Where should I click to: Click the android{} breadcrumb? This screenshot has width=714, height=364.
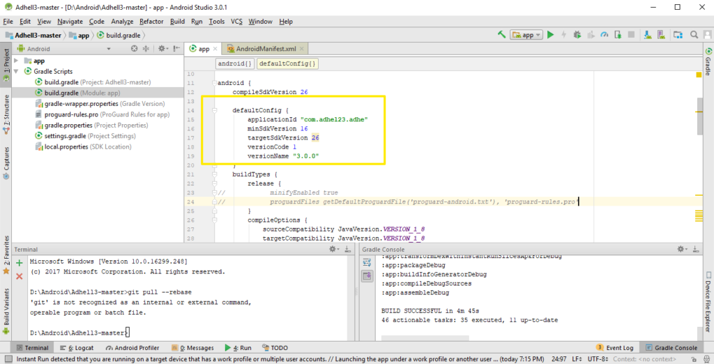click(x=234, y=63)
